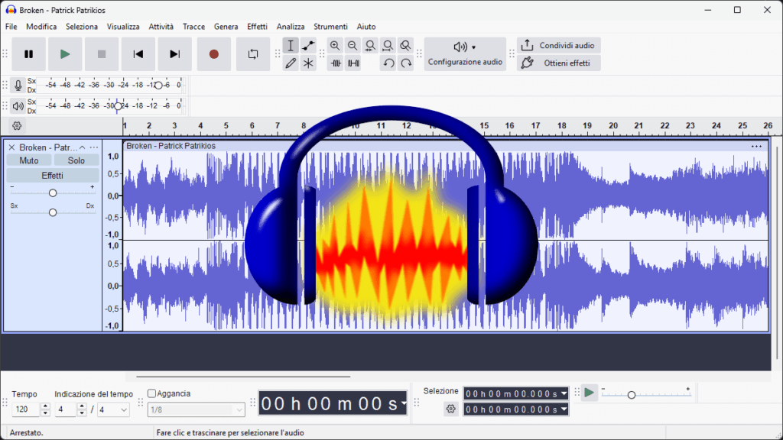The image size is (783, 440).
Task: Toggle the Solo button on track
Action: click(x=76, y=160)
